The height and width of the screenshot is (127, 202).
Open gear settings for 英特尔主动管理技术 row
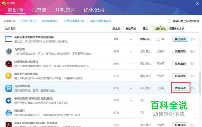click(192, 39)
